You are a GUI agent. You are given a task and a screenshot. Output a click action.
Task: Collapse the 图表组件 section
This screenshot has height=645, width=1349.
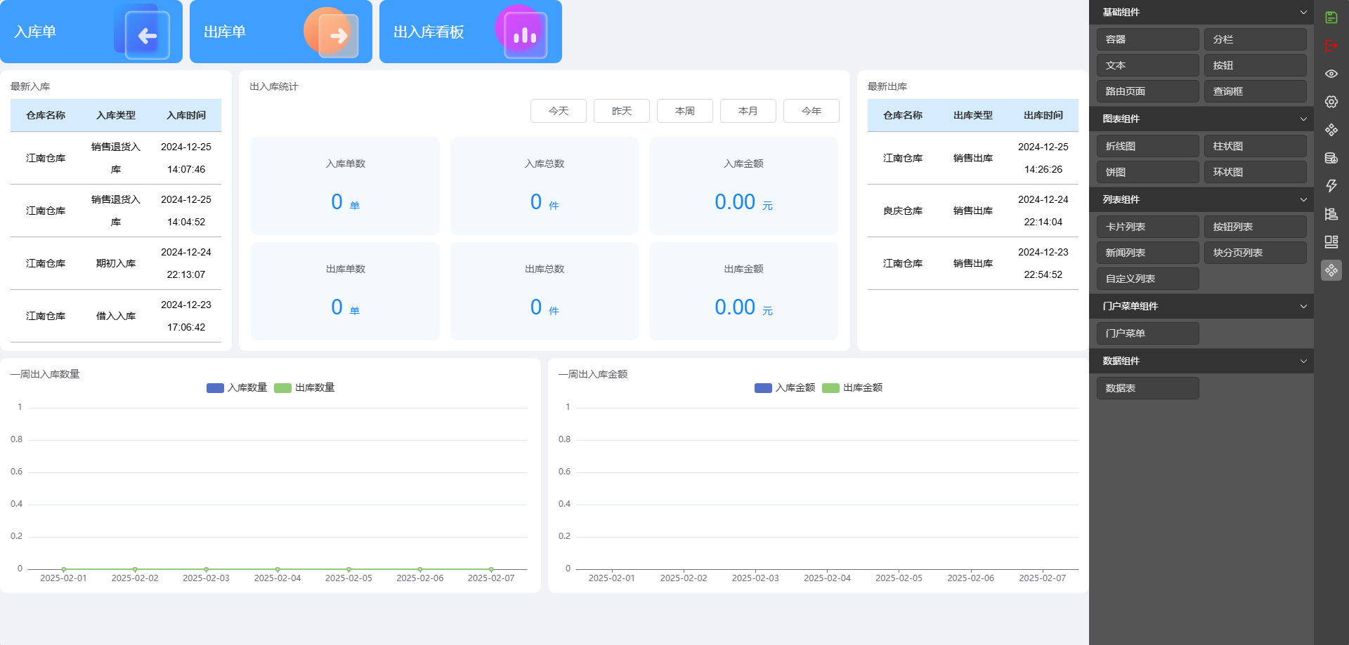click(1303, 119)
